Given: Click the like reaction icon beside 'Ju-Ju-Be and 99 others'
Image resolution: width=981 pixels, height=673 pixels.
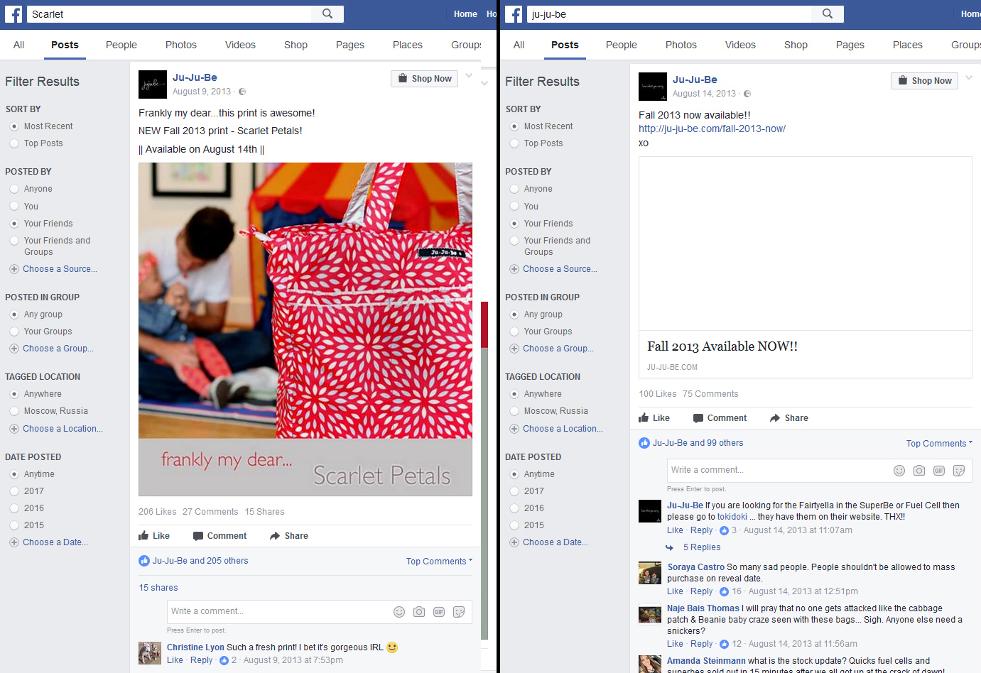Looking at the screenshot, I should coord(644,443).
